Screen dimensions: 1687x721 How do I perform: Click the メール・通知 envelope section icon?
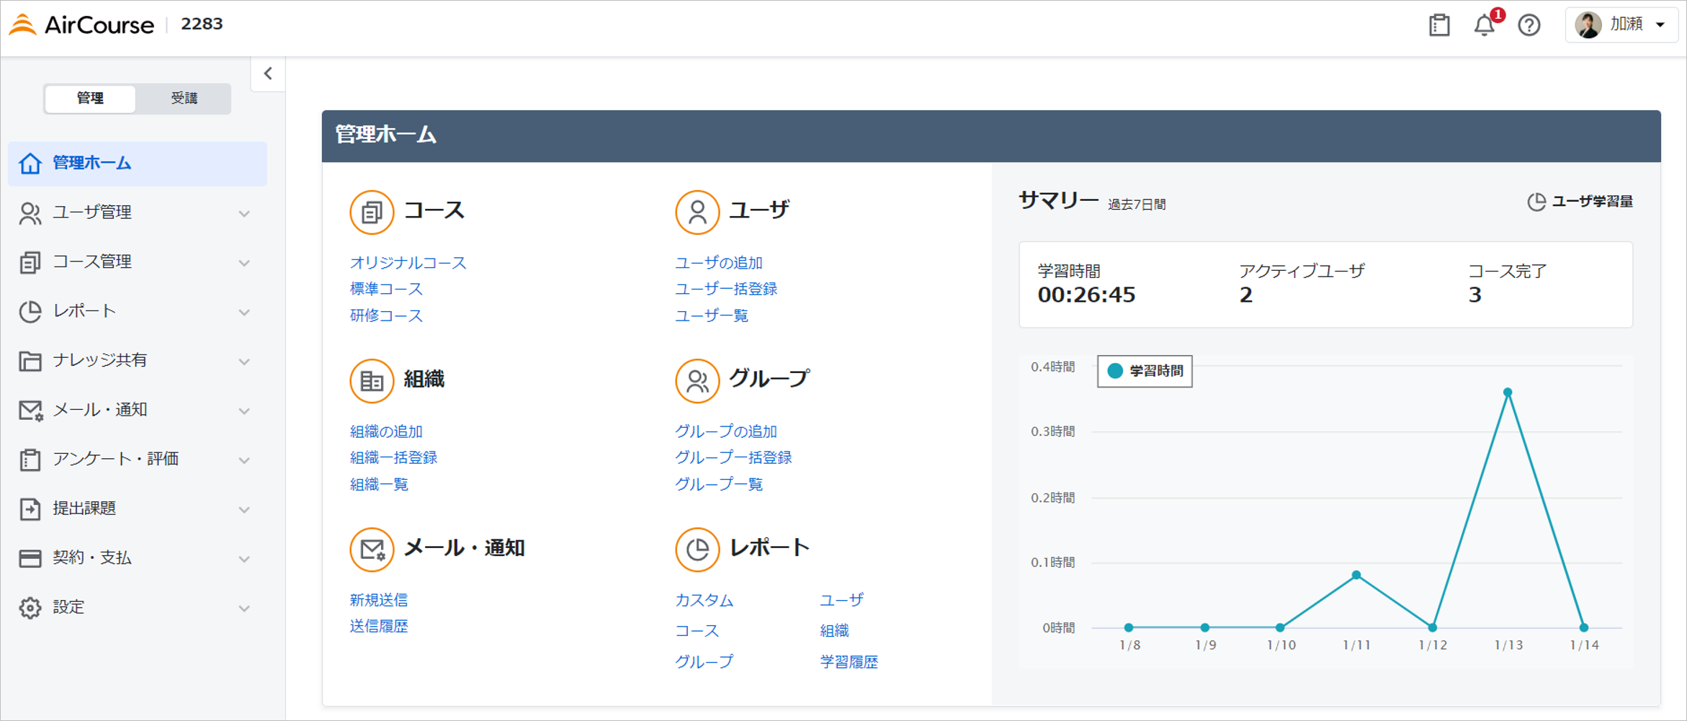tap(372, 550)
